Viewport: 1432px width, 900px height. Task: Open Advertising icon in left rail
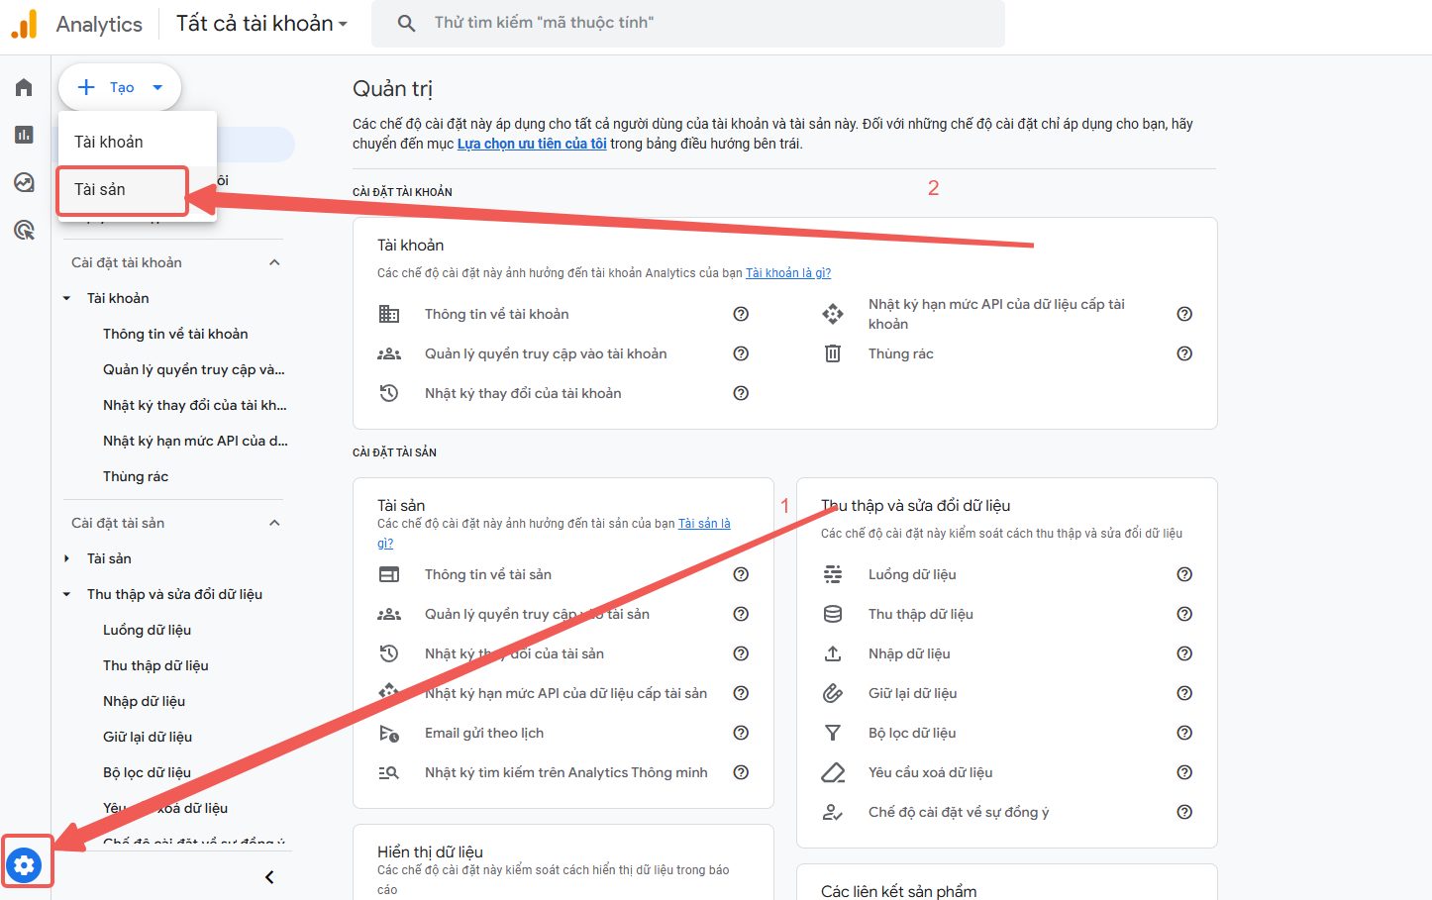click(25, 230)
